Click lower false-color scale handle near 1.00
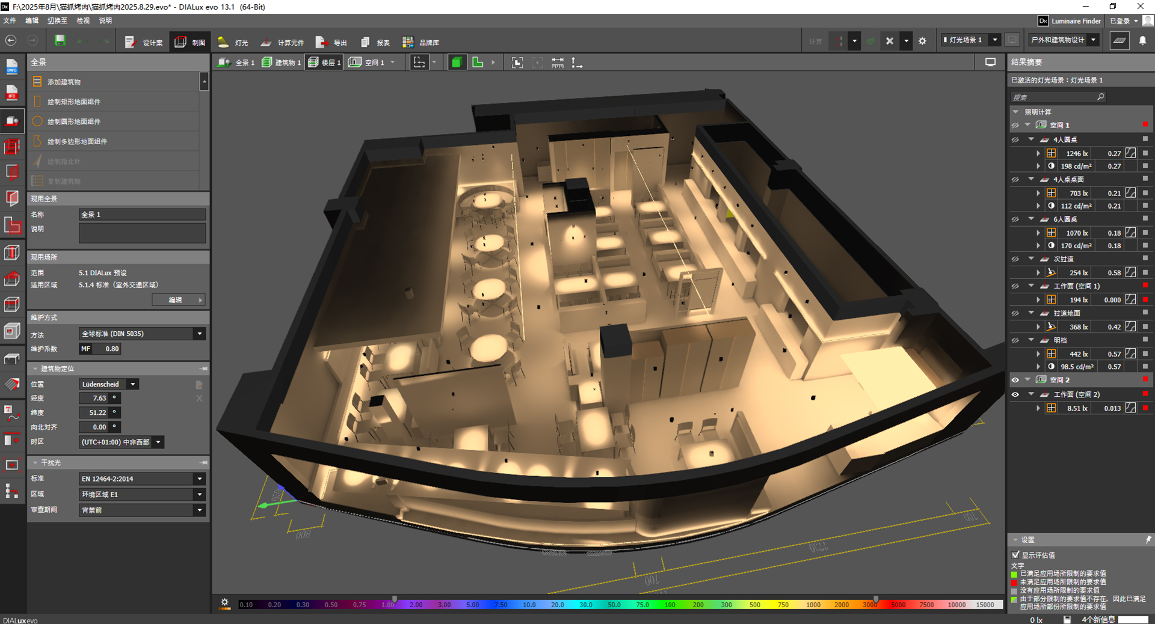The width and height of the screenshot is (1155, 624). click(x=395, y=599)
